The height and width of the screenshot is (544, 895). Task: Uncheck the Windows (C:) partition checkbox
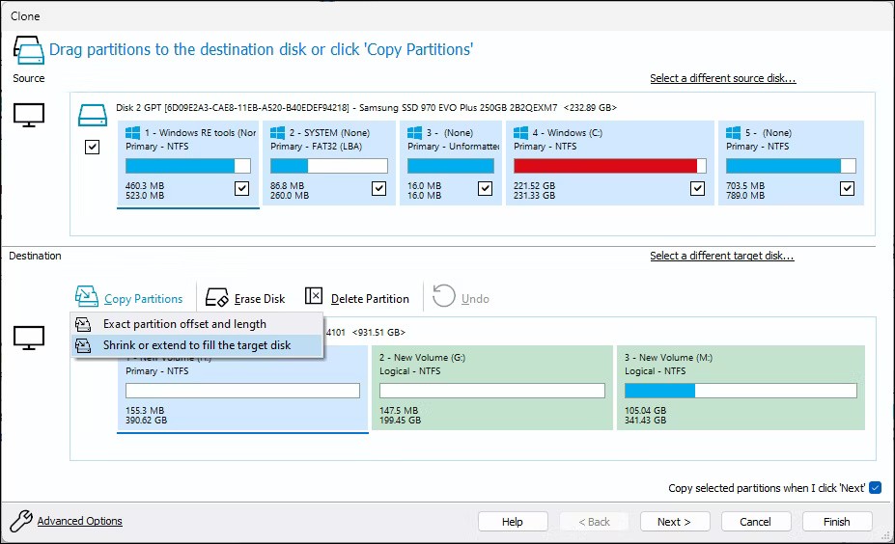pos(697,189)
